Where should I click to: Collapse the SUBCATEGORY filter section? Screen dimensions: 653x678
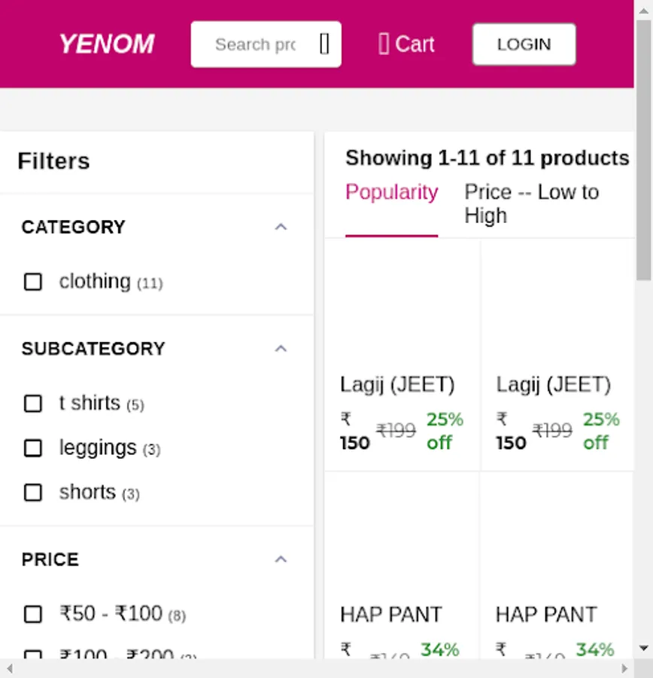tap(281, 349)
